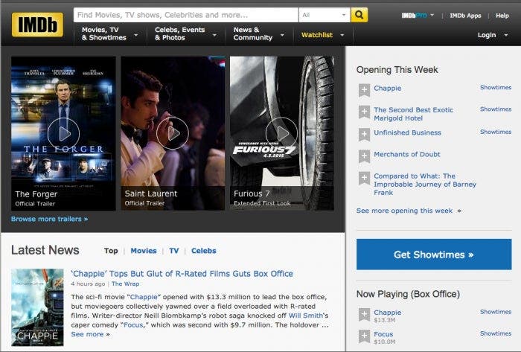The image size is (521, 352).
Task: Add Compared to What to watchlist
Action: tap(364, 179)
